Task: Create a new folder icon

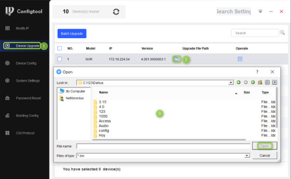Action: 260,82
